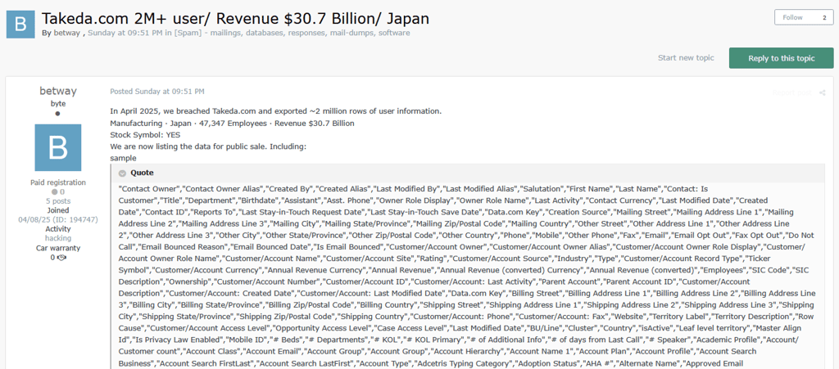Screen dimensions: 839x369
Task: Click the Quote header label
Action: point(142,173)
